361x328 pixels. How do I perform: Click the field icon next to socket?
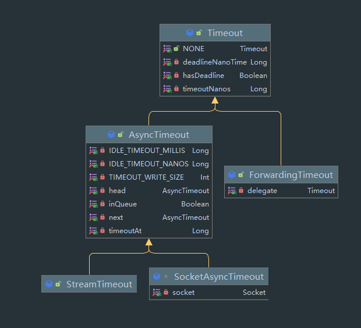point(157,293)
